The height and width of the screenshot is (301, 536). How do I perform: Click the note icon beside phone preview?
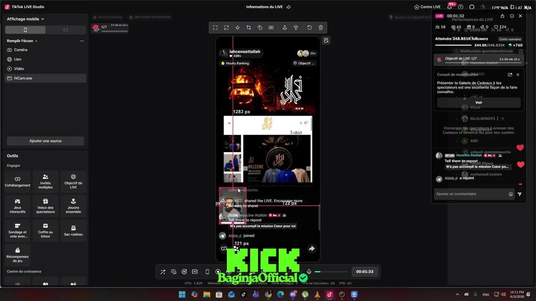click(326, 41)
